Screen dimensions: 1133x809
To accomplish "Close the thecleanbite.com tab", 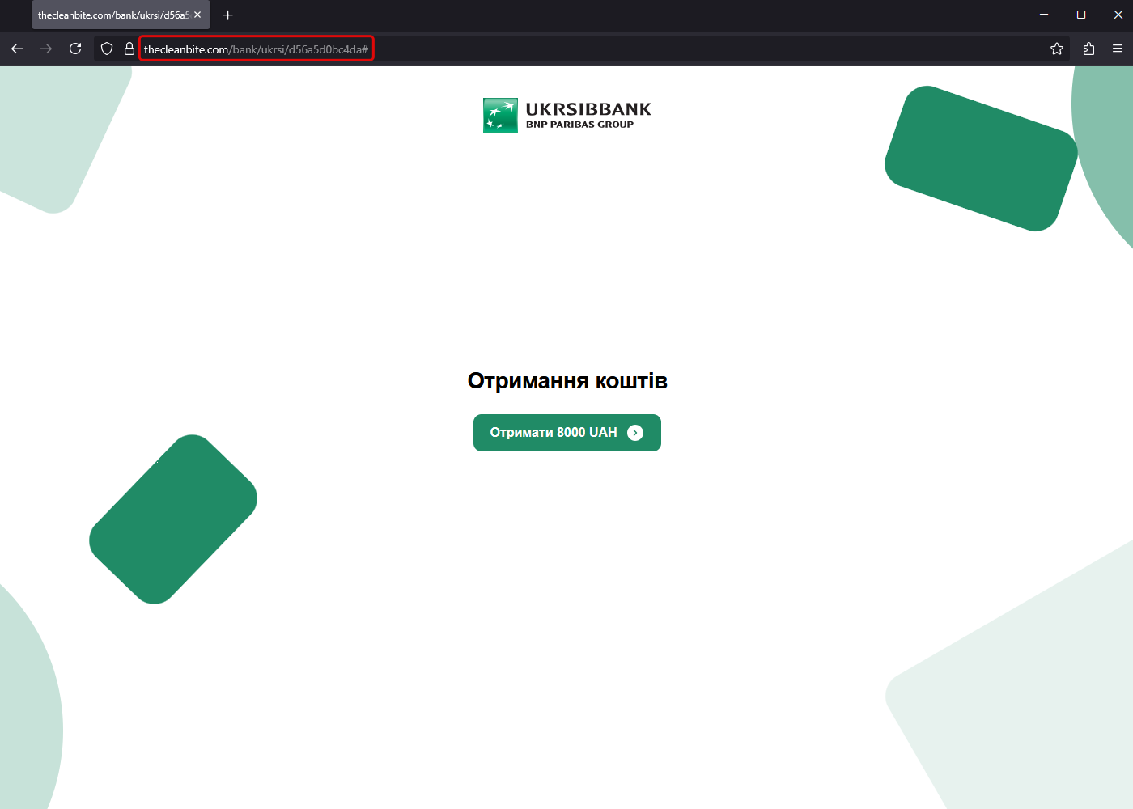I will point(197,15).
